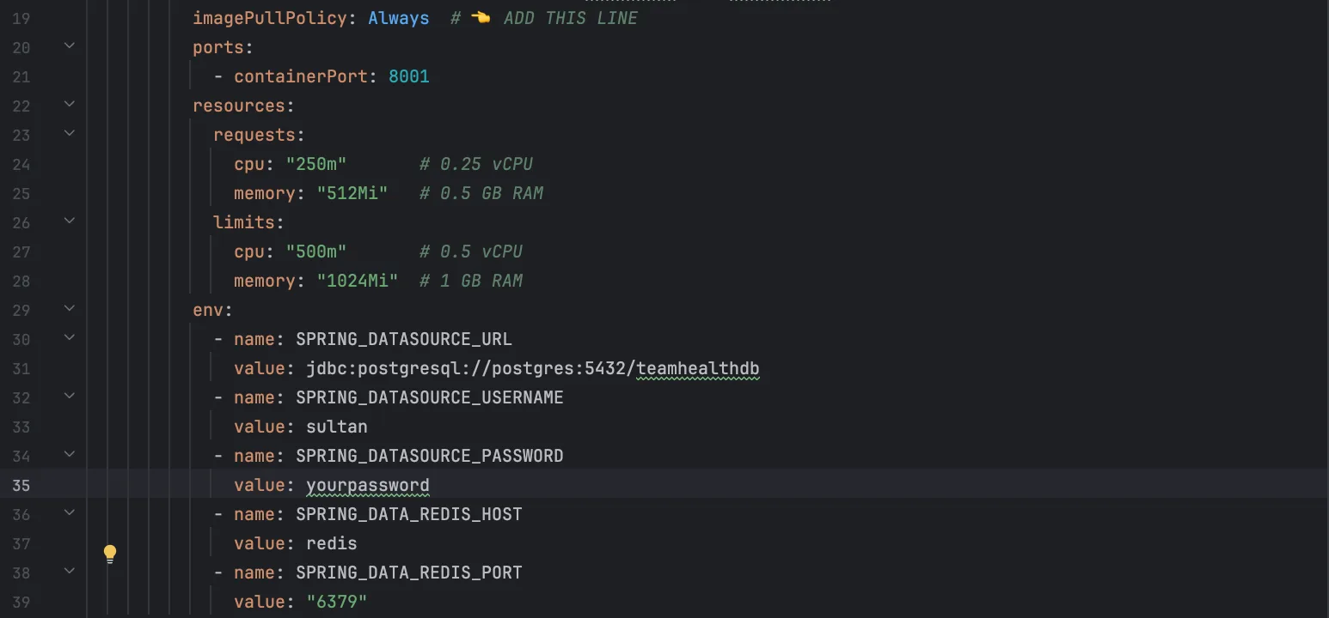Place cursor on imagePullPolicy key

(x=270, y=18)
